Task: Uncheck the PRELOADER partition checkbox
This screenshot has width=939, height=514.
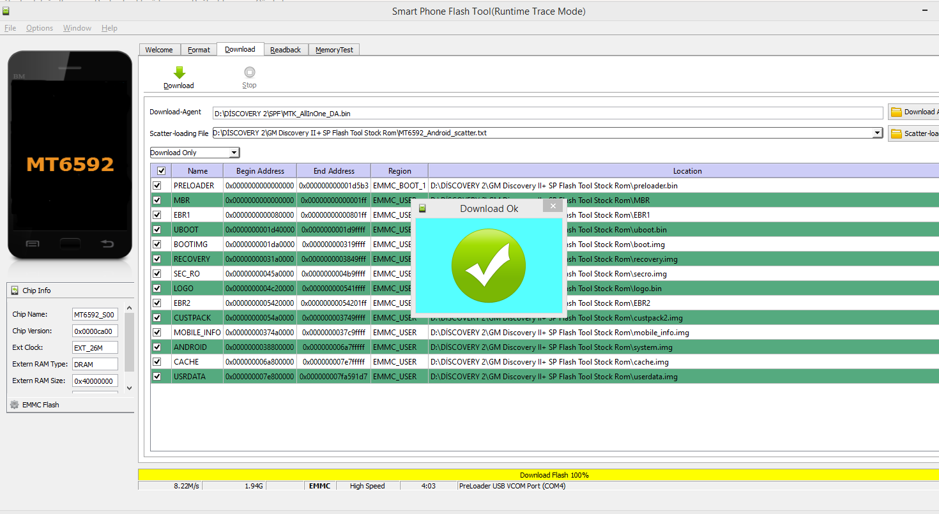Action: [157, 186]
